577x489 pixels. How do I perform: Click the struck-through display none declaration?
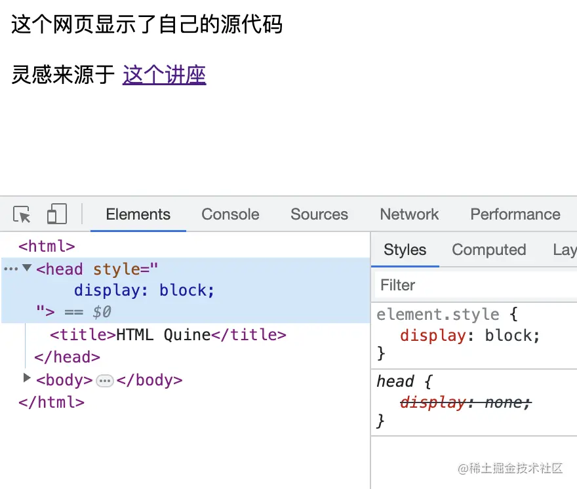[466, 402]
